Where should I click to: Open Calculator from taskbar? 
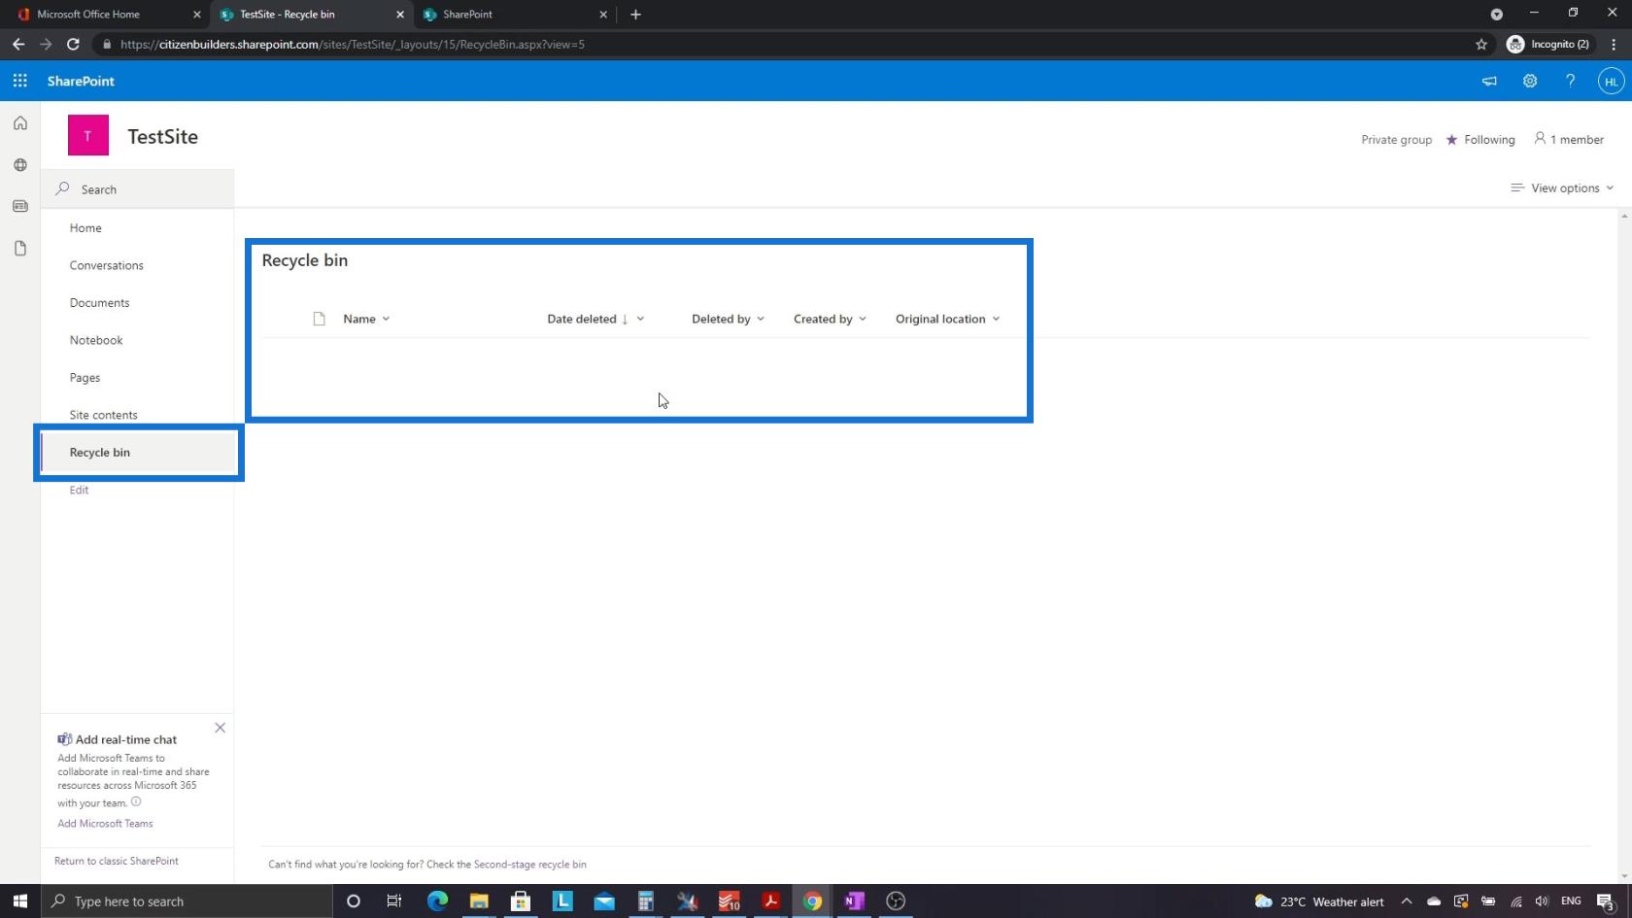point(646,901)
